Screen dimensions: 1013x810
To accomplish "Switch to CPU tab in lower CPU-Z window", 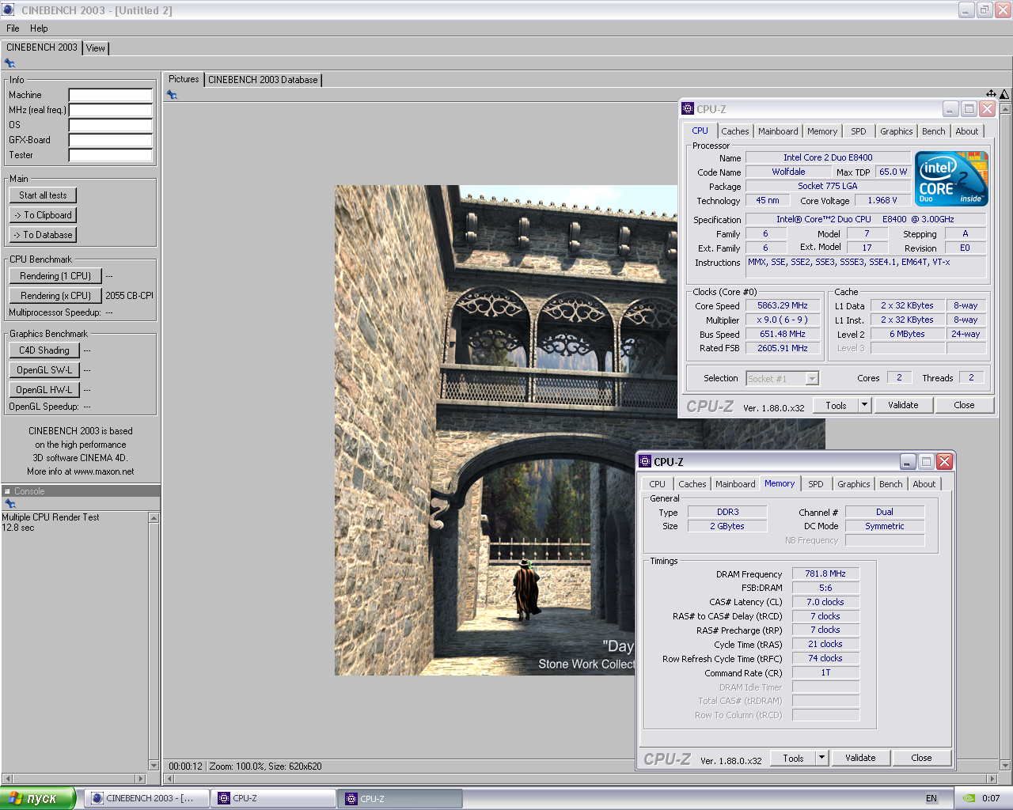I will pos(658,484).
